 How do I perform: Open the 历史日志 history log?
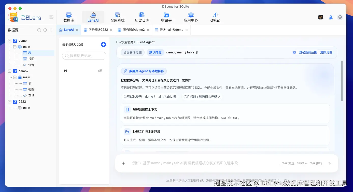pos(142,17)
